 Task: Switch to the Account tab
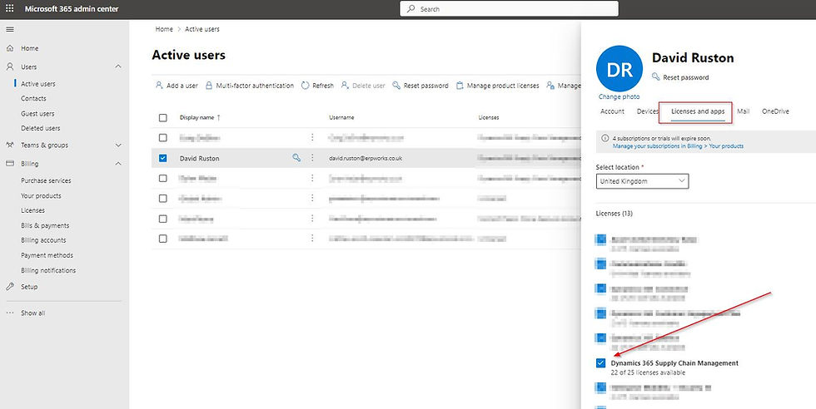point(612,111)
